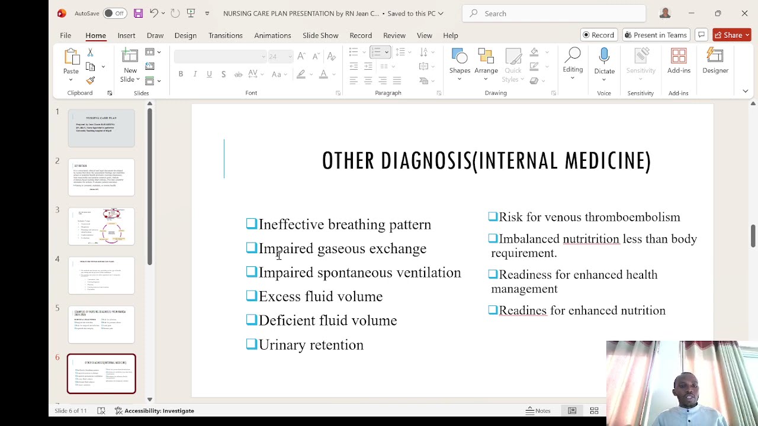This screenshot has height=426, width=758.
Task: Open the comments pane icon
Action: click(x=701, y=35)
